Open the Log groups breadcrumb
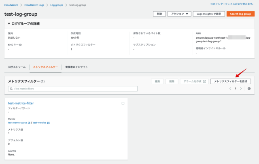The width and height of the screenshot is (259, 164). pyautogui.click(x=57, y=5)
